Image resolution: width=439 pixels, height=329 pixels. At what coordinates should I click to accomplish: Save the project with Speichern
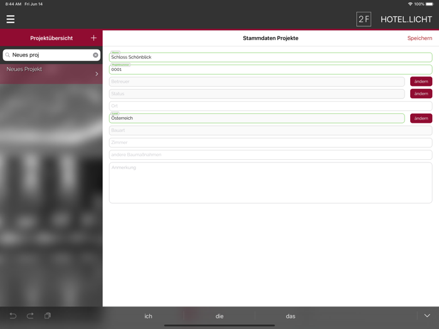click(420, 38)
